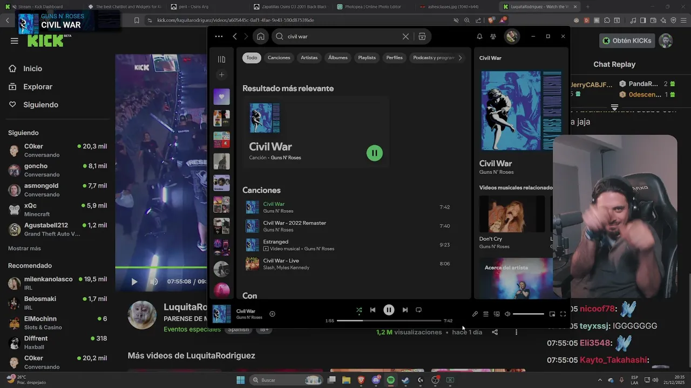Open Liked Songs in Spotify sidebar
Image resolution: width=691 pixels, height=388 pixels.
[x=221, y=97]
